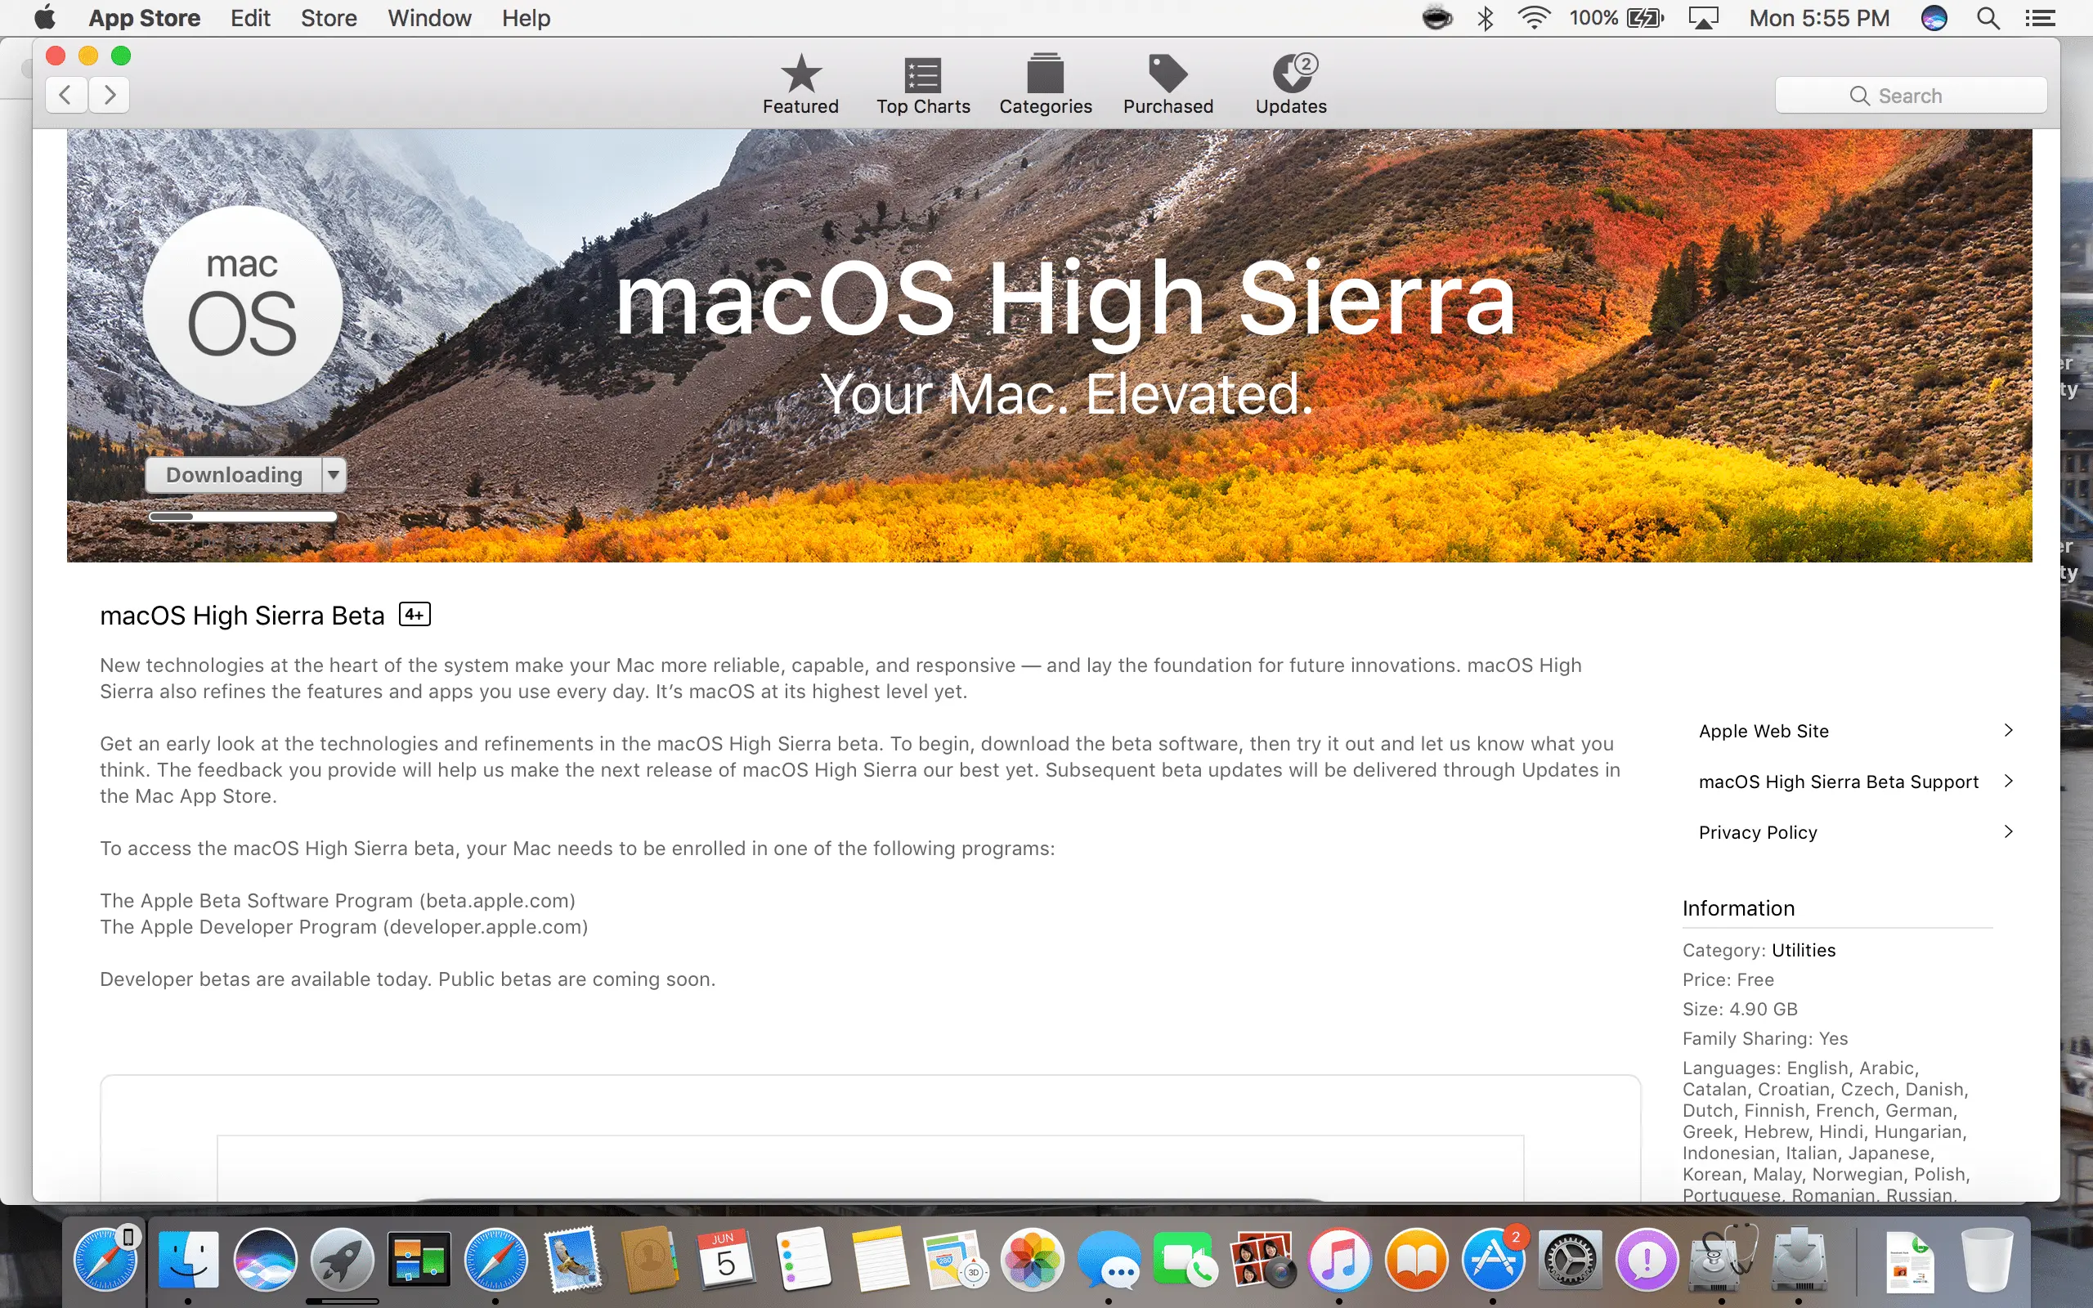
Task: Open the Categories tab
Action: click(x=1045, y=85)
